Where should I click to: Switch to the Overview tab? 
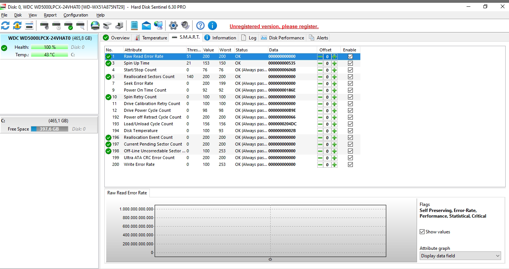[x=116, y=38]
